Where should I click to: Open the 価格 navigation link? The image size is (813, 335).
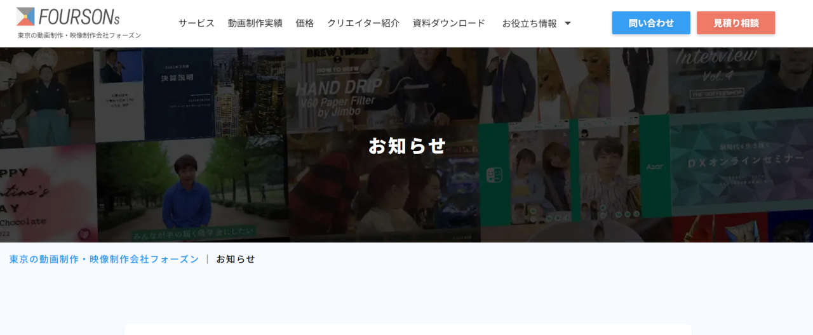305,23
